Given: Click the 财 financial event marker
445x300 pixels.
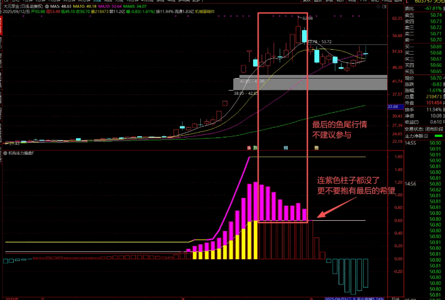Looking at the screenshot, I should point(286,147).
